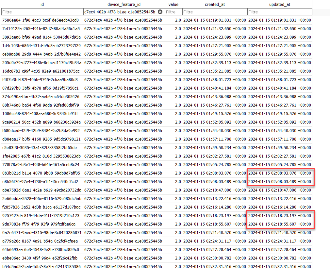Click updated_at cell 2024-01-15 02:18:23.197
Screen dimensions: 330x269
[x=279, y=216]
